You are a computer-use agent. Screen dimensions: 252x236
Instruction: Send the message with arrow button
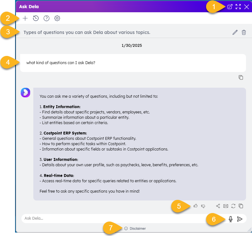tap(240, 219)
